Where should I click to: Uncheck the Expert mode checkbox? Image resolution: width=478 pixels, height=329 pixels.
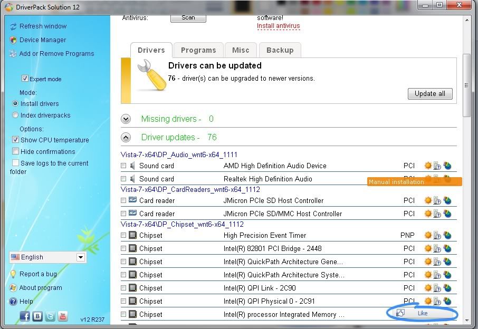click(25, 79)
